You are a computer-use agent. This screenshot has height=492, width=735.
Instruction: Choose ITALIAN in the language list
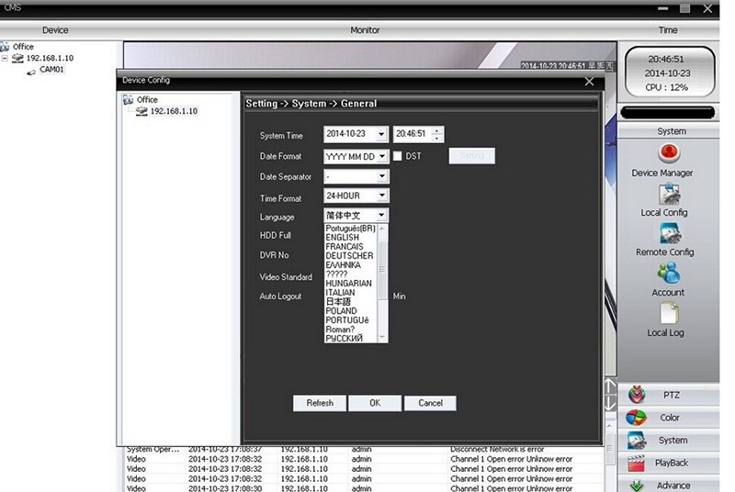coord(341,293)
